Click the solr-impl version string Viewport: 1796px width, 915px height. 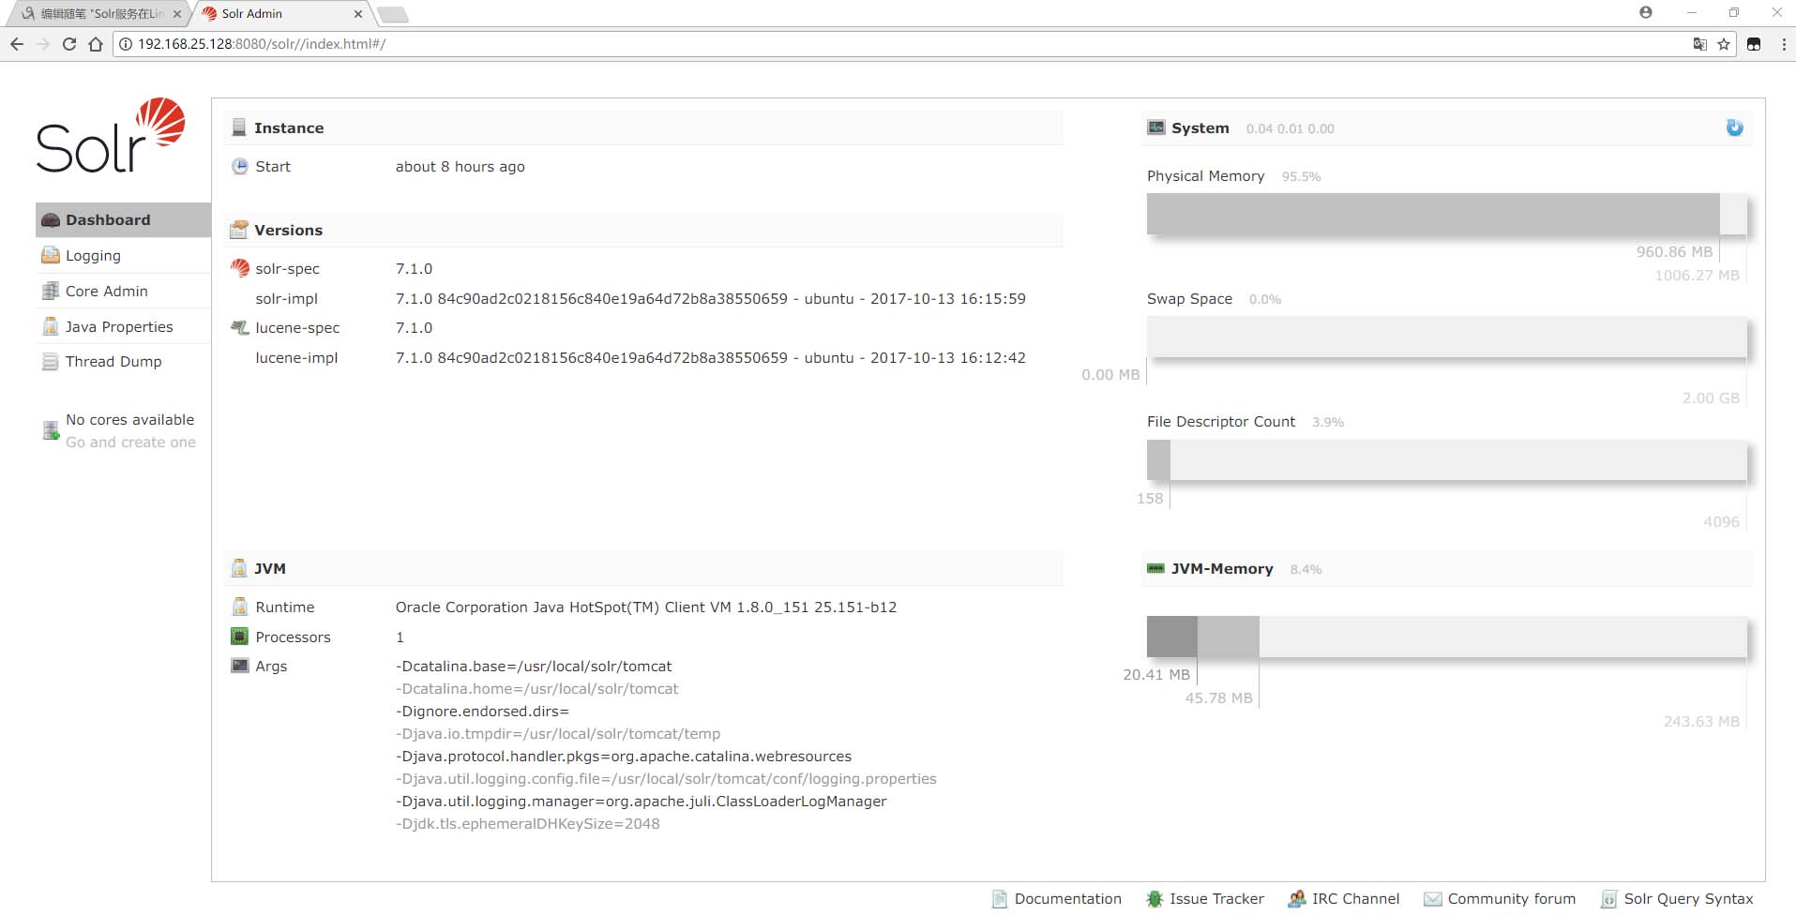pyautogui.click(x=710, y=299)
